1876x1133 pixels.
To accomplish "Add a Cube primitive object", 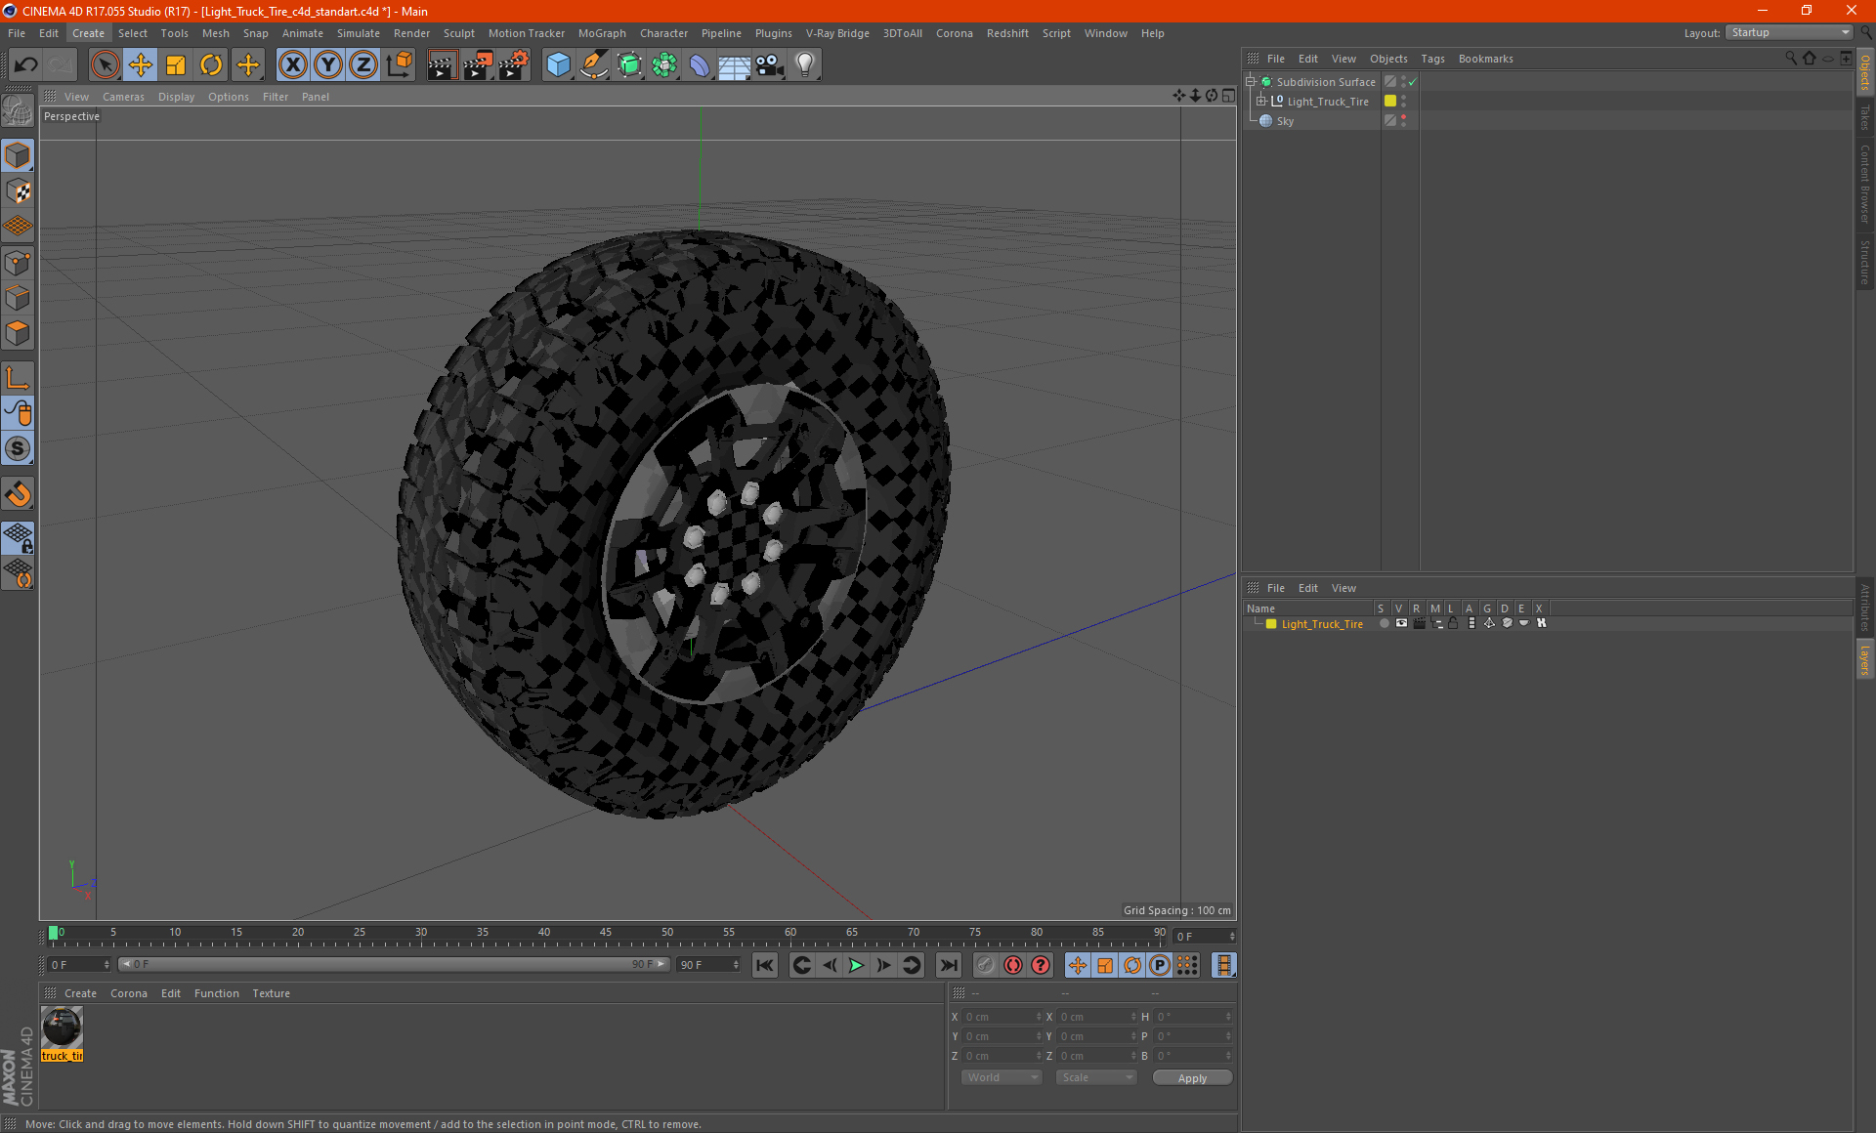I will (x=558, y=65).
